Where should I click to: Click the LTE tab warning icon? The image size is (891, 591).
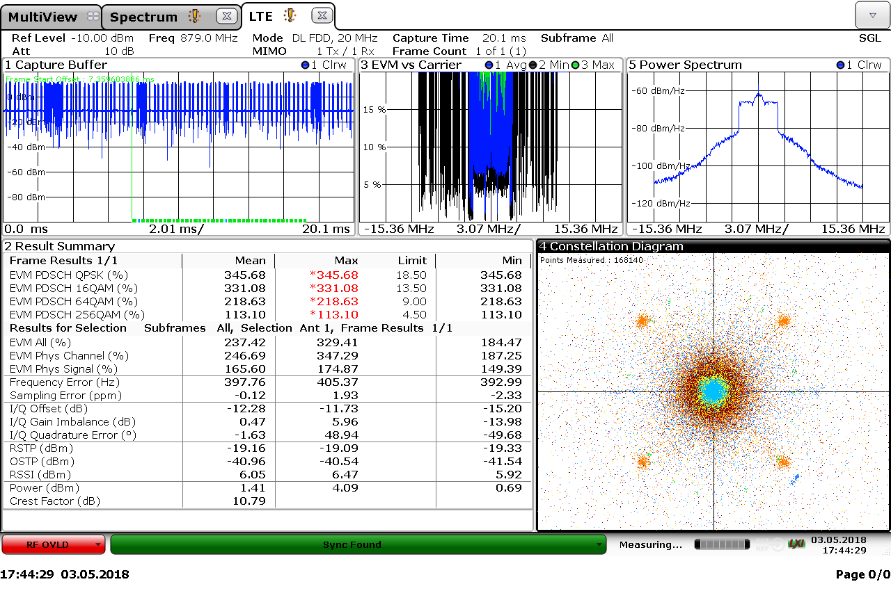coord(290,15)
